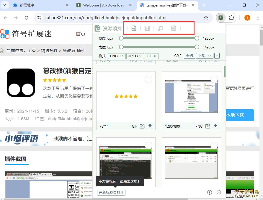Open settings gear in popup footer
The width and height of the screenshot is (263, 200).
(218, 192)
